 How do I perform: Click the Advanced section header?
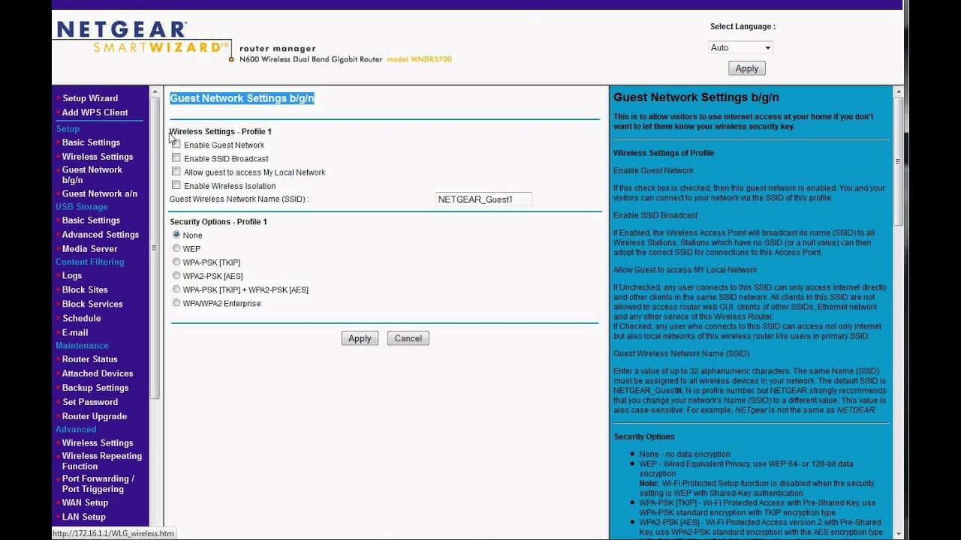76,430
